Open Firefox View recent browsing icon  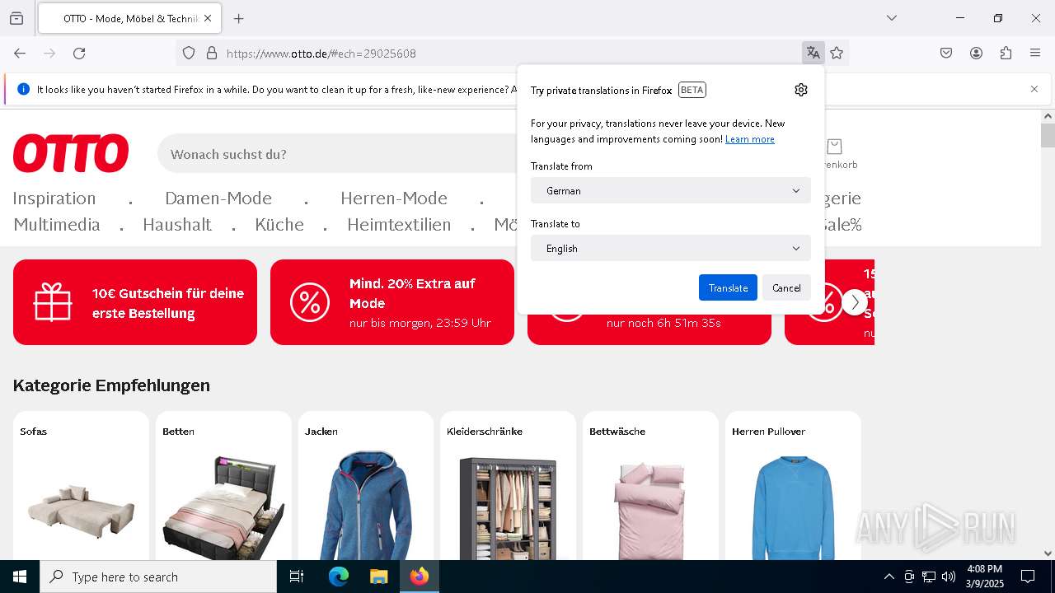[16, 18]
